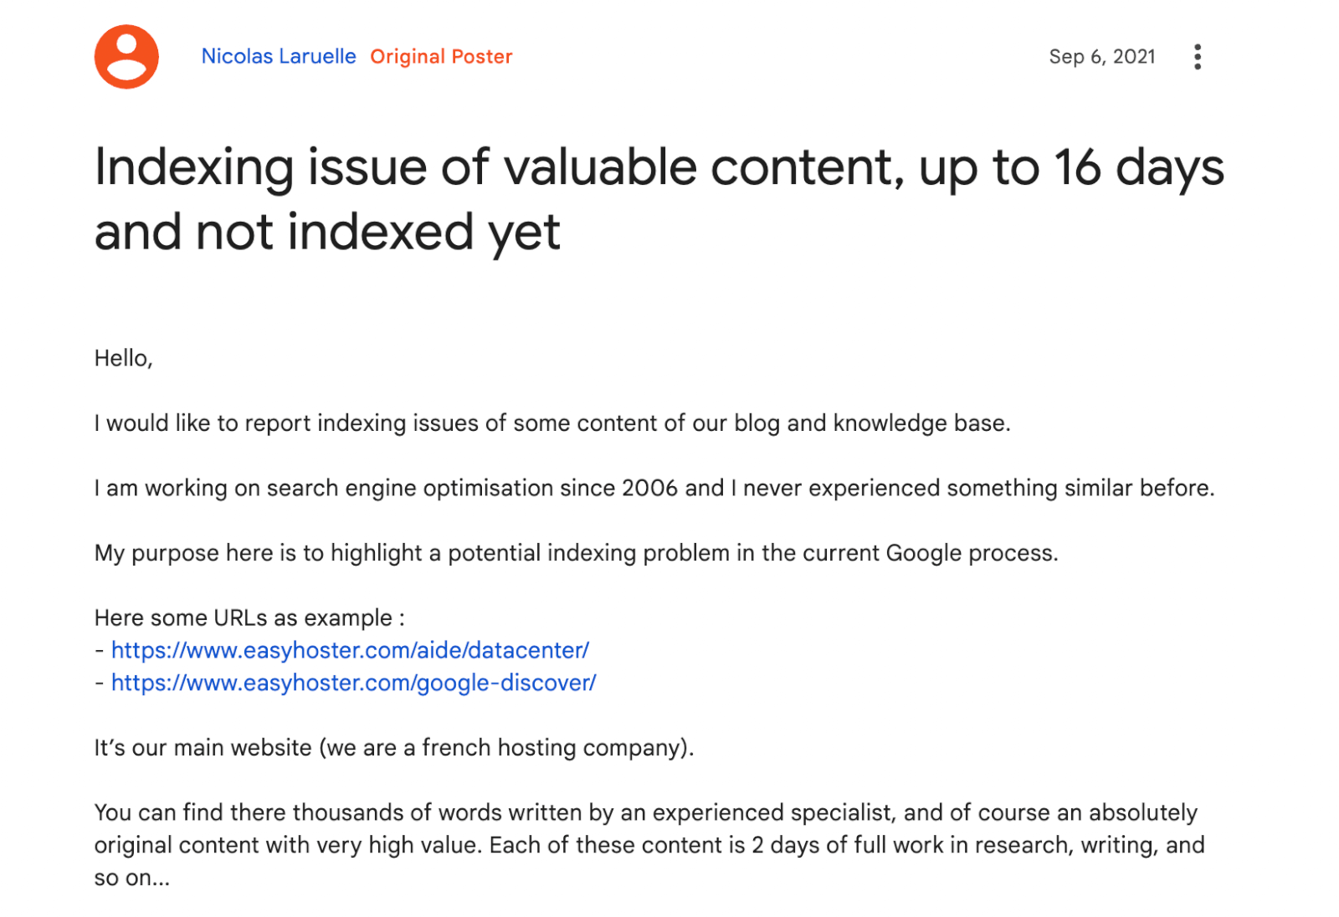Click "Here some URLs as example" text
Image resolution: width=1339 pixels, height=917 pixels.
pyautogui.click(x=249, y=618)
